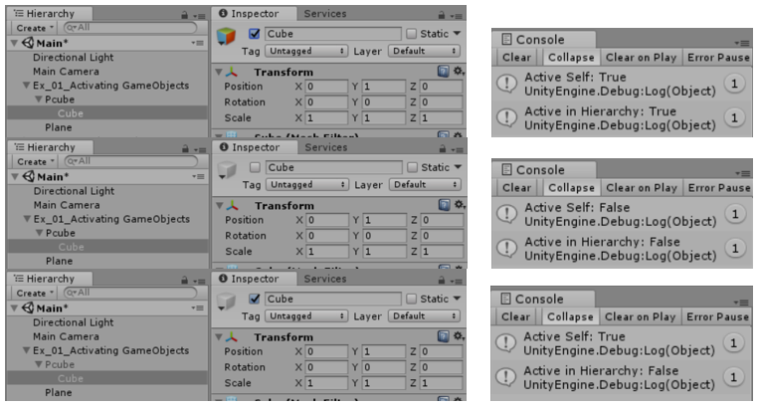Screen dimensions: 760x408
Task: Click the Transform axes icon in top Inspector
Action: point(232,73)
